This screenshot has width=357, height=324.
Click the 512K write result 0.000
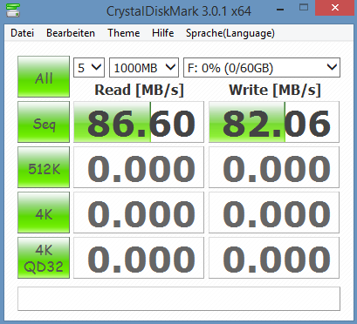pos(274,167)
